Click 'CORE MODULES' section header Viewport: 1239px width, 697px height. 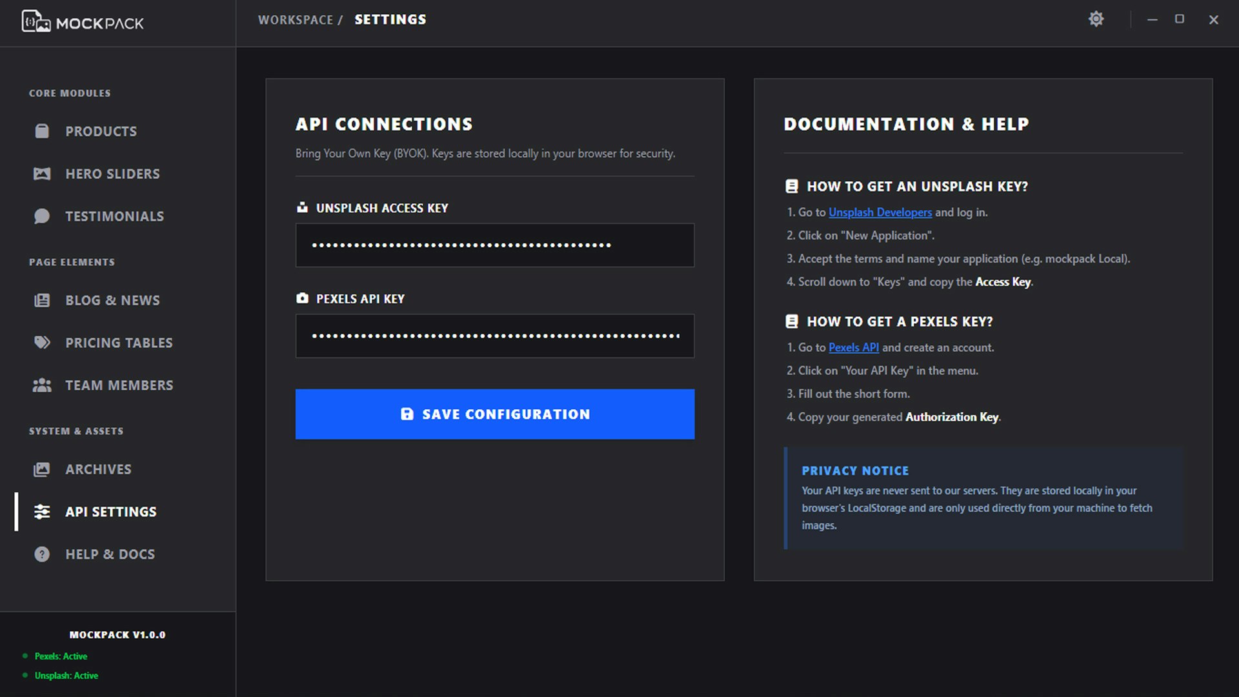[70, 93]
